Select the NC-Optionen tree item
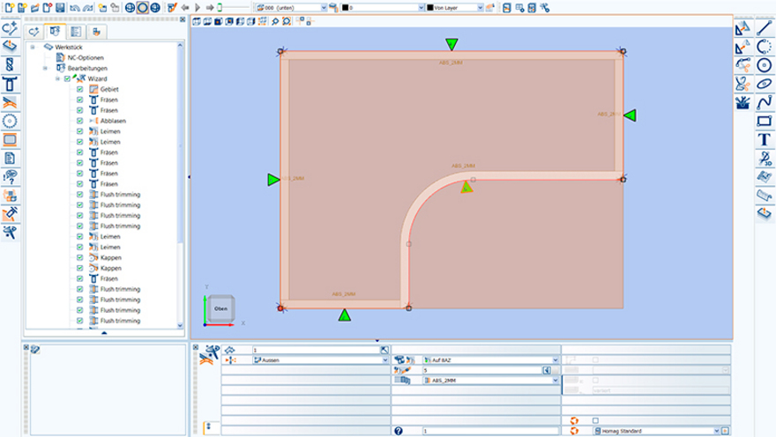Image resolution: width=776 pixels, height=437 pixels. click(x=86, y=57)
